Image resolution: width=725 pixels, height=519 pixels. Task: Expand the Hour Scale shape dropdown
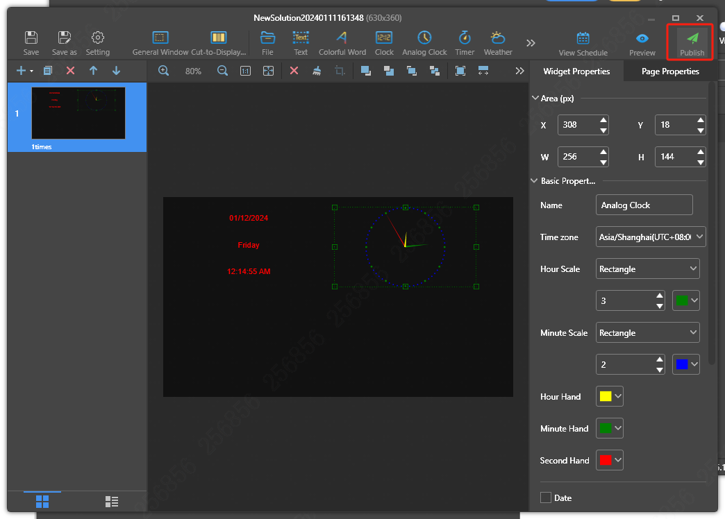[647, 269]
